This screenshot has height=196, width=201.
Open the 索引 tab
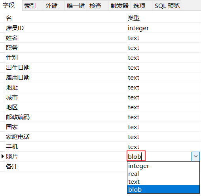click(x=32, y=6)
